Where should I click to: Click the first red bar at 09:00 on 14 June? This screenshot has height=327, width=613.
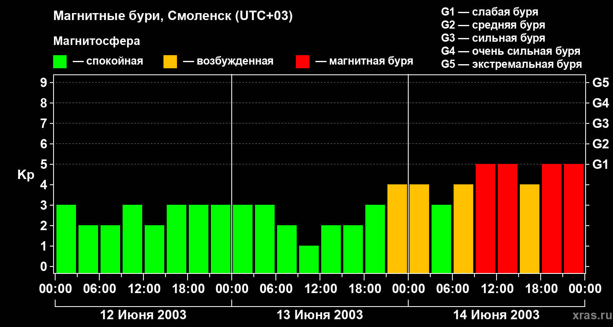(485, 218)
